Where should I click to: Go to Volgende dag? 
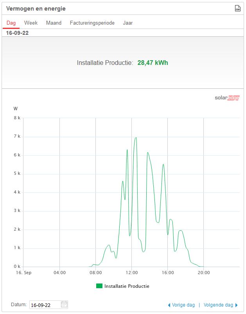(218, 305)
